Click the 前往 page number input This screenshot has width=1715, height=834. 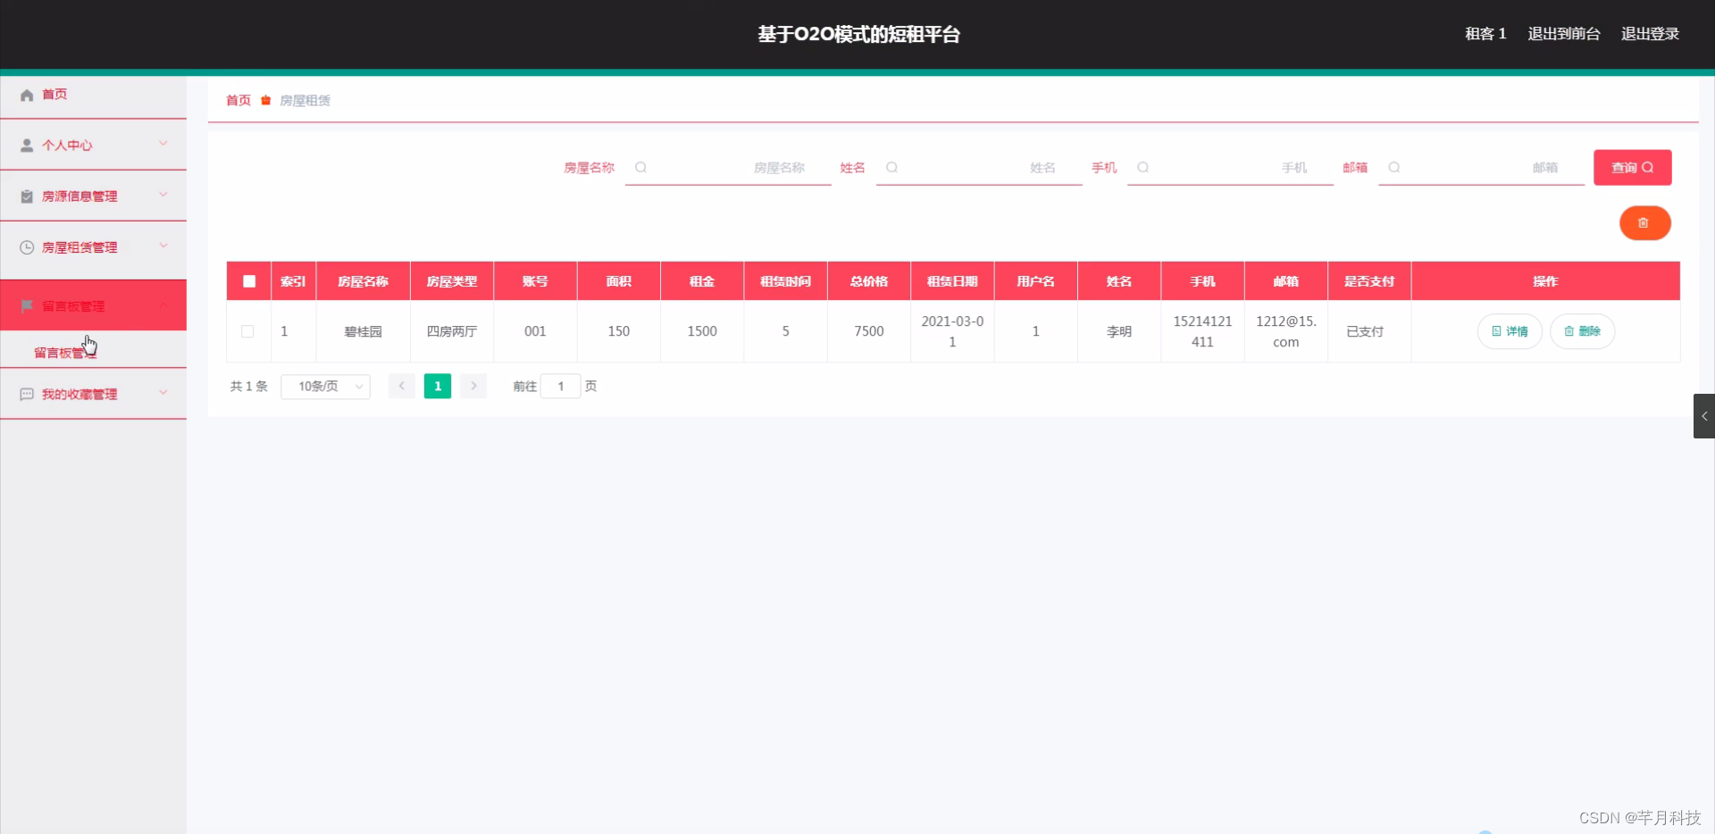pos(560,387)
